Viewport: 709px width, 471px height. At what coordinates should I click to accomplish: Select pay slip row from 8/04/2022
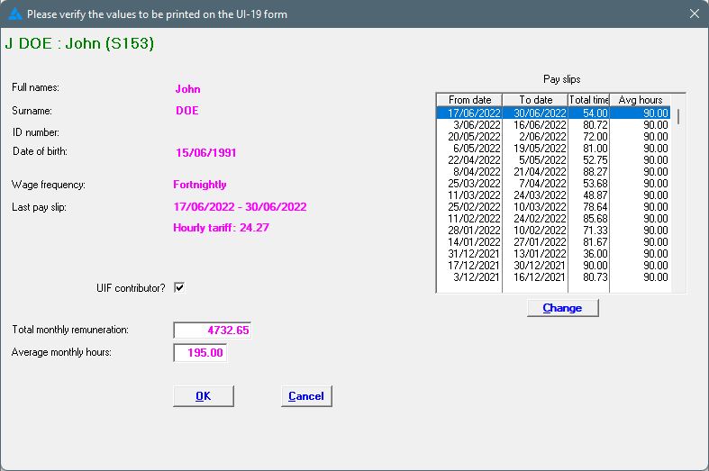pyautogui.click(x=553, y=172)
